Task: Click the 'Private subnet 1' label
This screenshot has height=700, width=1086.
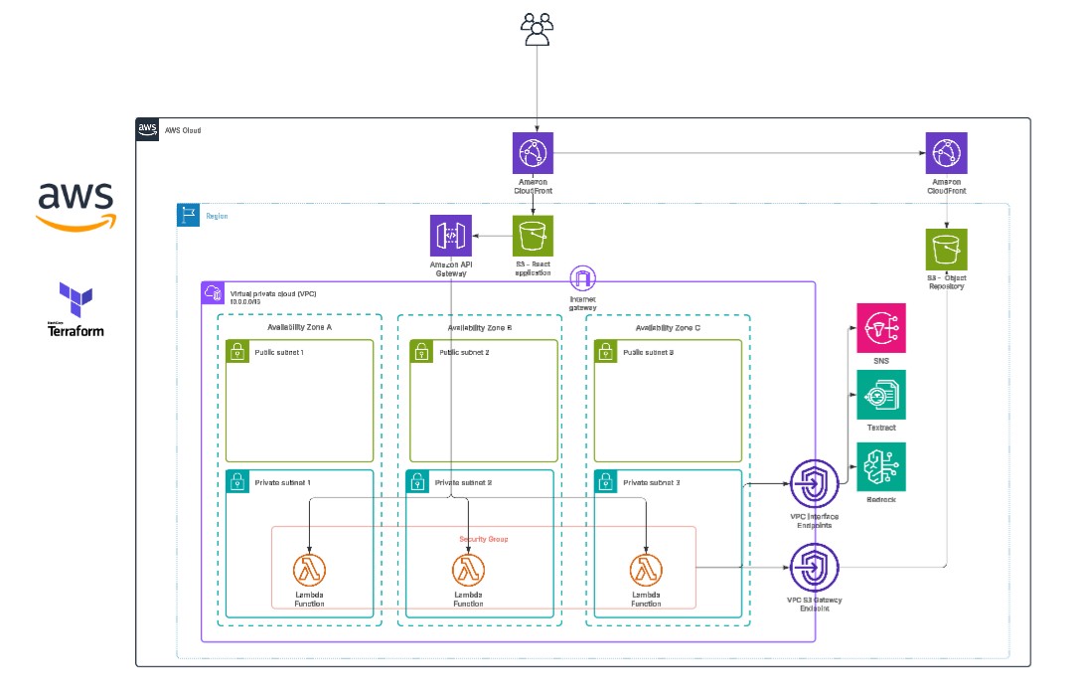Action: click(x=282, y=482)
